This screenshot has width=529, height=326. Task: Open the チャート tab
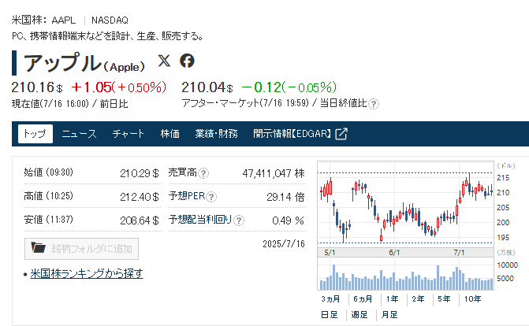tap(129, 134)
